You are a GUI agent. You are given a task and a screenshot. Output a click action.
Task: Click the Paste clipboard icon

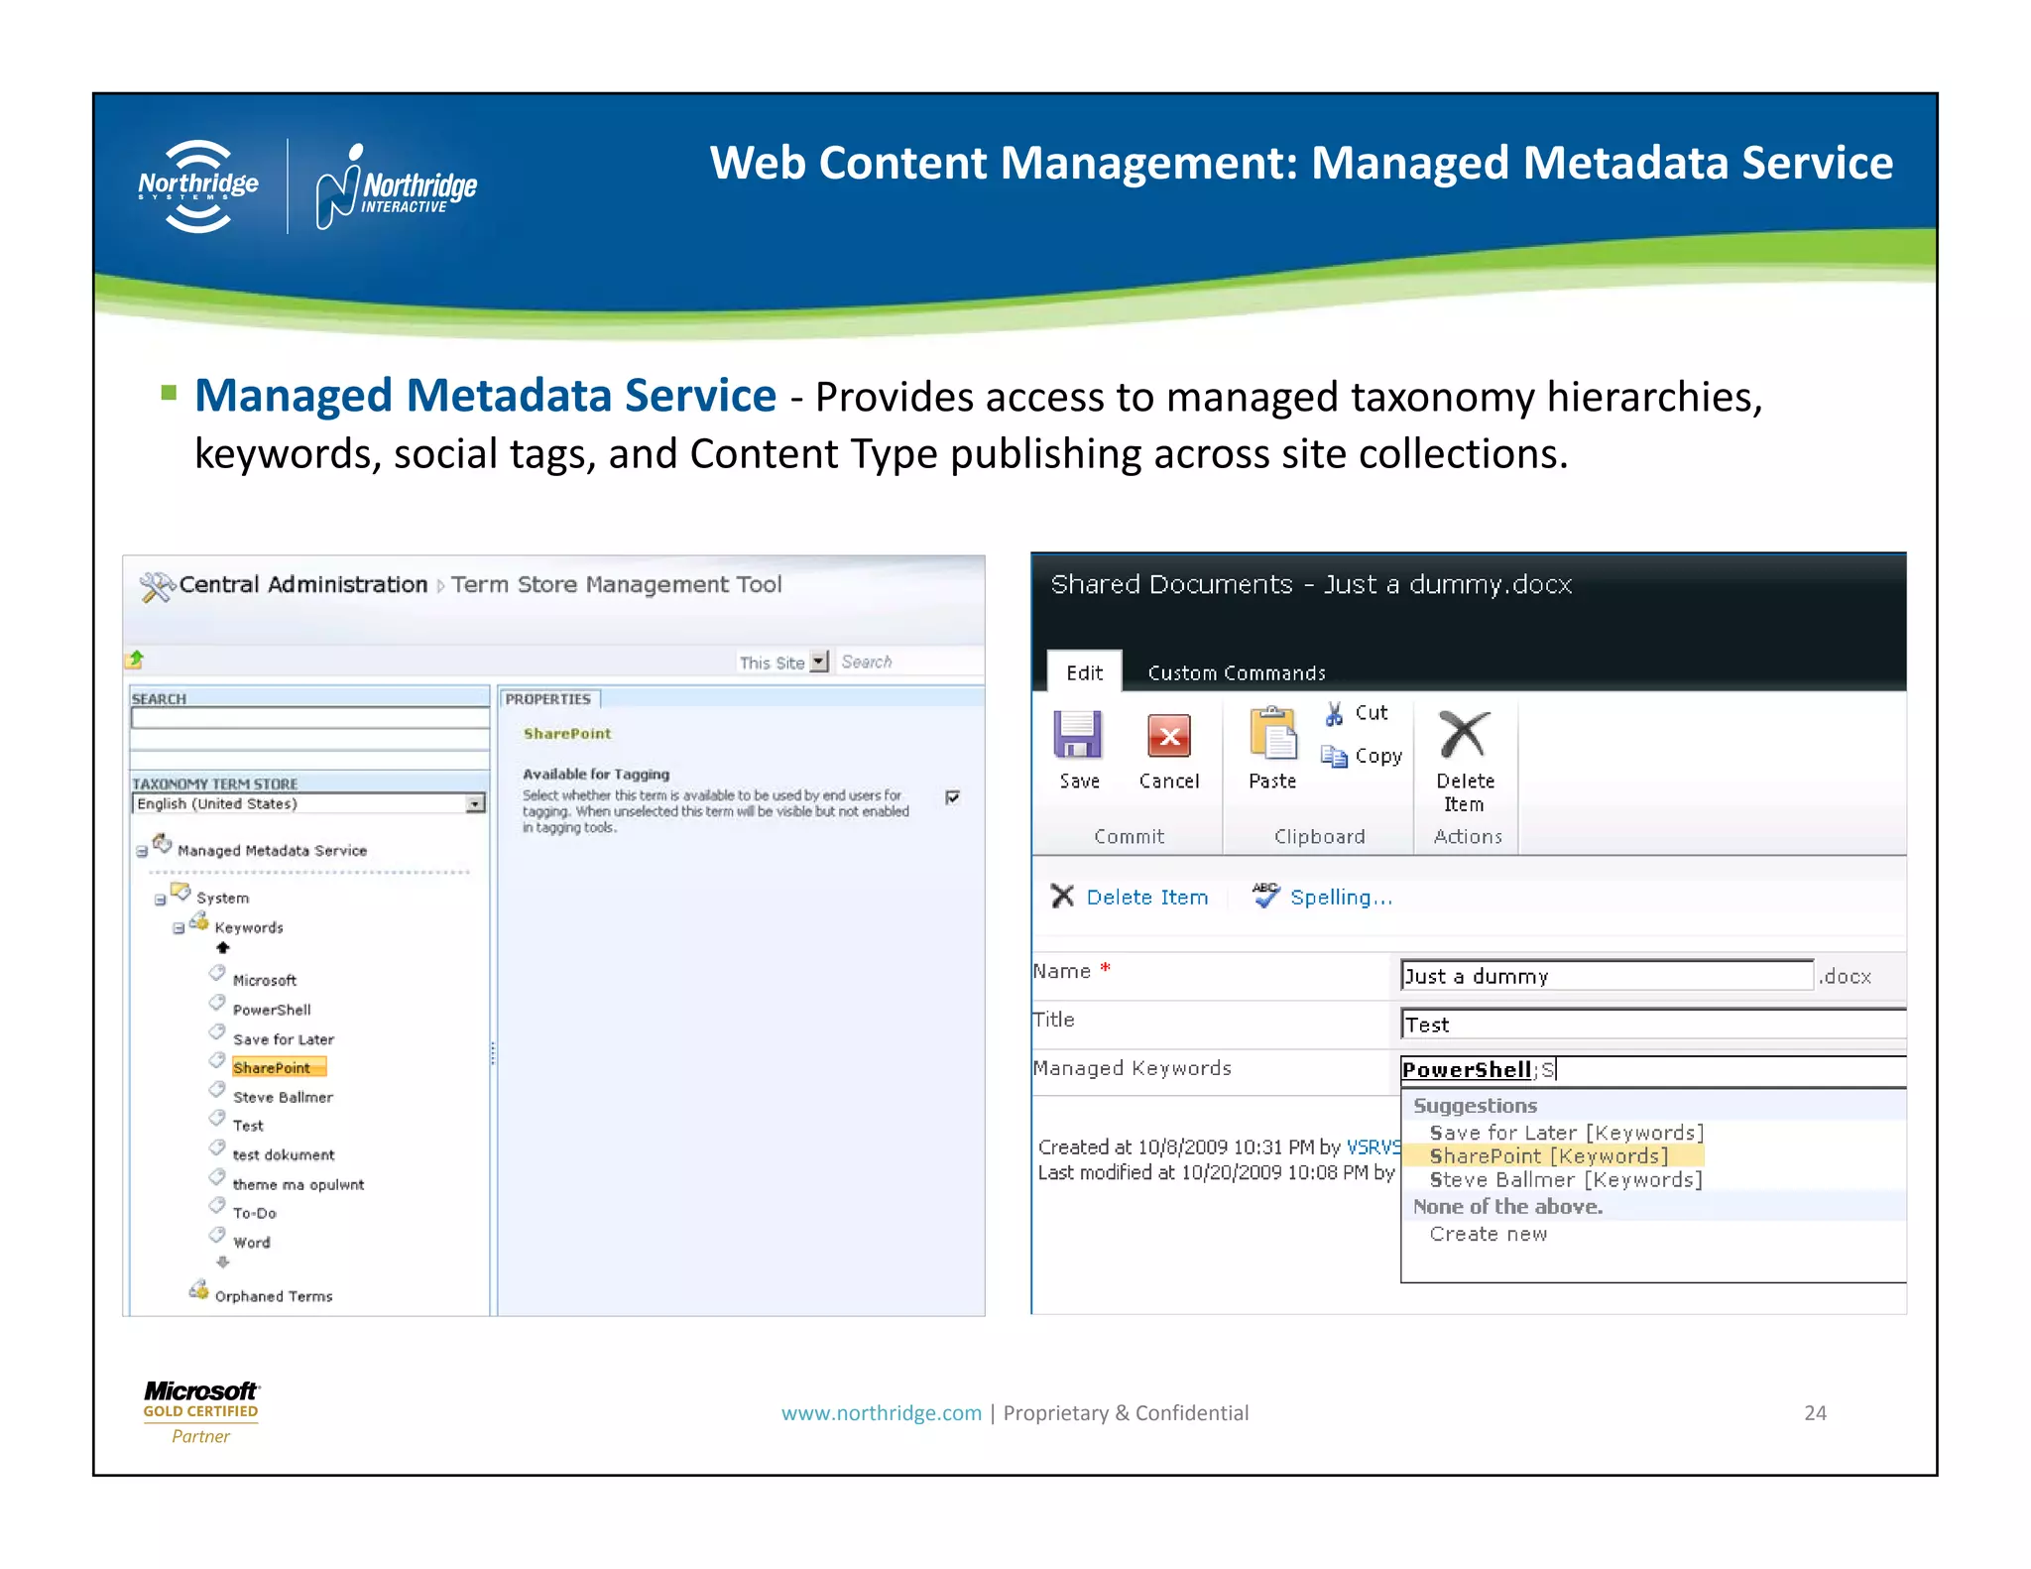tap(1272, 734)
